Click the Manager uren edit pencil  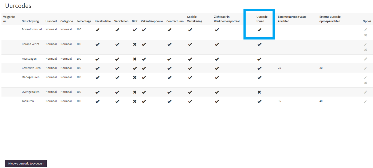366,77
